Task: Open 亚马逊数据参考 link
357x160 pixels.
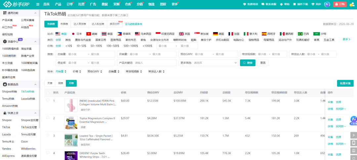Action: [x=134, y=24]
